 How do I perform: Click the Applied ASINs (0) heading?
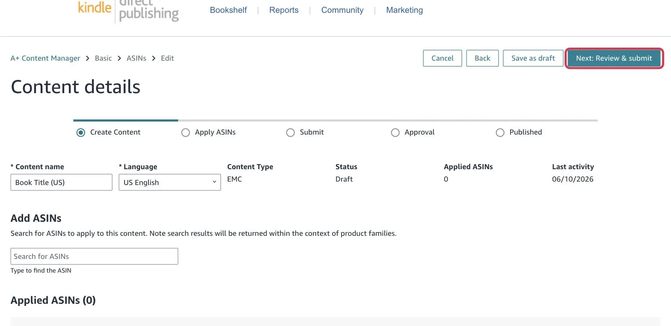coord(53,300)
